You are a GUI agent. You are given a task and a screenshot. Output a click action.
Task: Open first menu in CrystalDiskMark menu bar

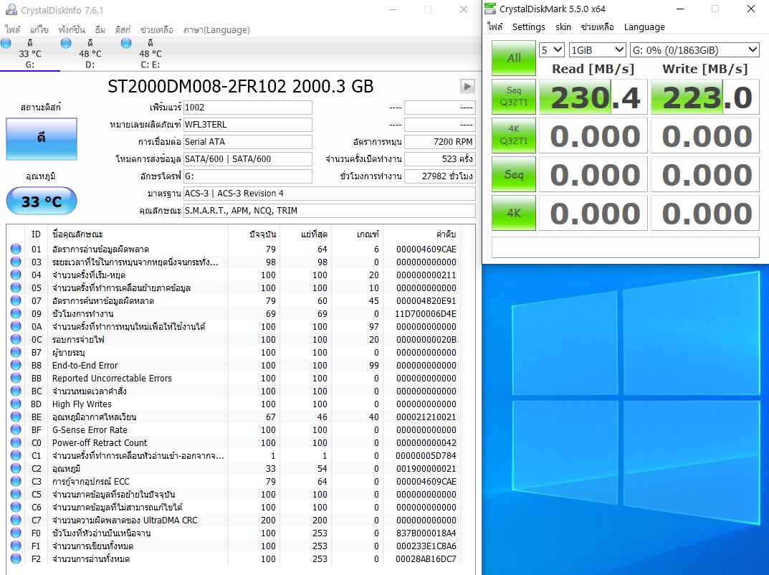pyautogui.click(x=495, y=27)
